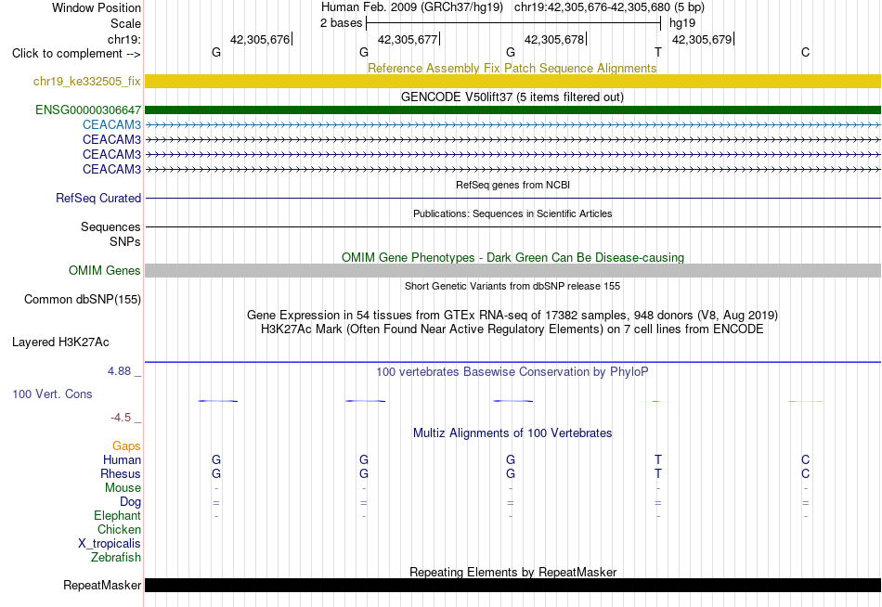Click the C base in the Rhesus row
This screenshot has height=607, width=882.
[806, 473]
